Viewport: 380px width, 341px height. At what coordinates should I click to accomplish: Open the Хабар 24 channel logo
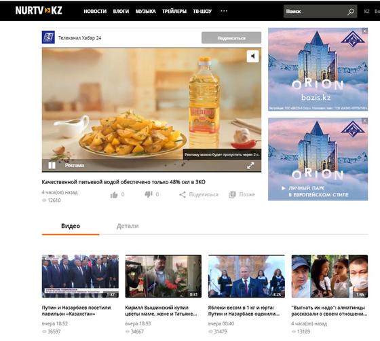tap(48, 37)
